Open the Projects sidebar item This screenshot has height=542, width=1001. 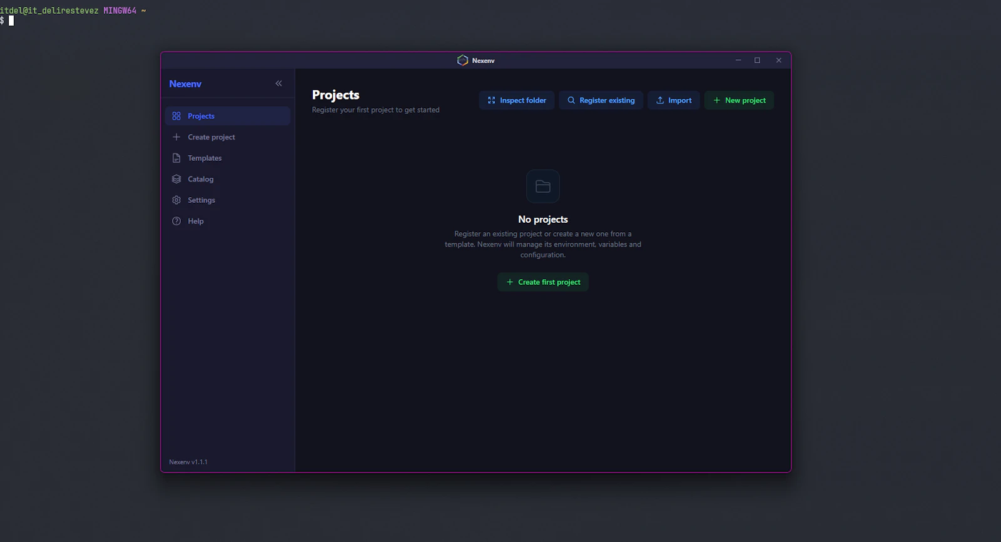228,116
